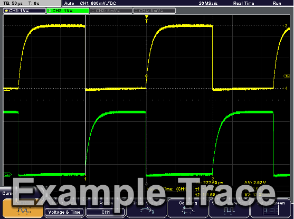The image size is (294, 219).
Task: Click the Real Time acquisition label
Action: (243, 3)
